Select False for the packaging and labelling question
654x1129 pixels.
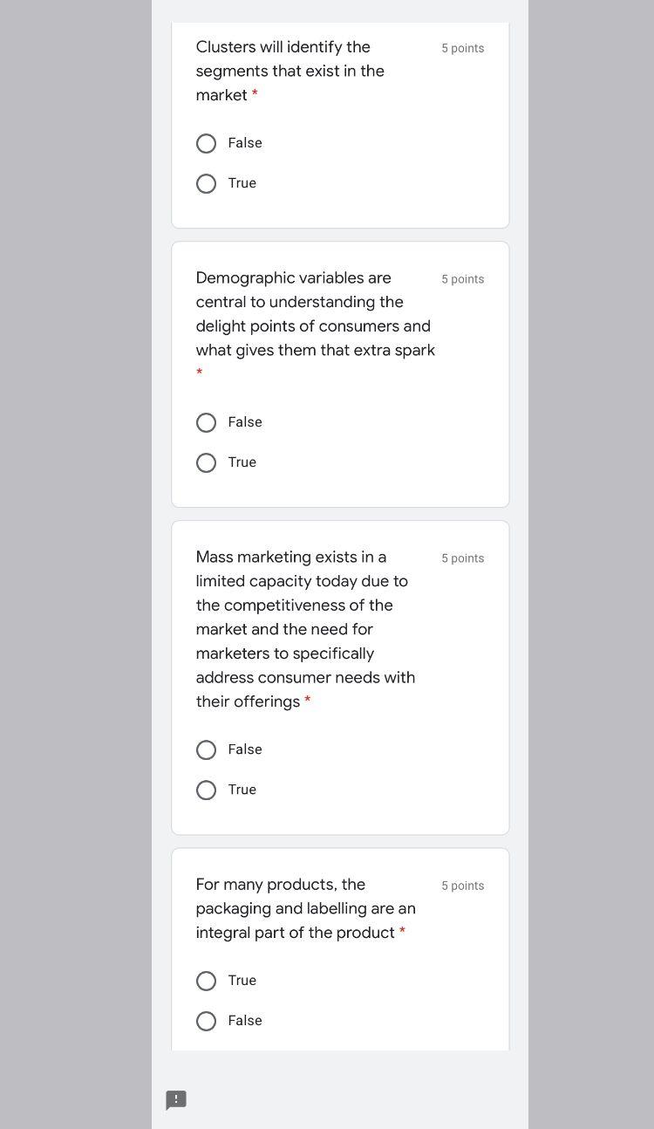pyautogui.click(x=207, y=1021)
